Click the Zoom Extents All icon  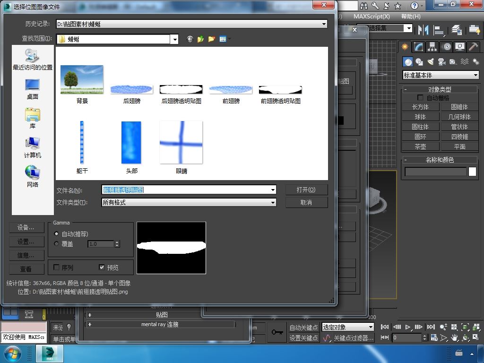pos(475,327)
